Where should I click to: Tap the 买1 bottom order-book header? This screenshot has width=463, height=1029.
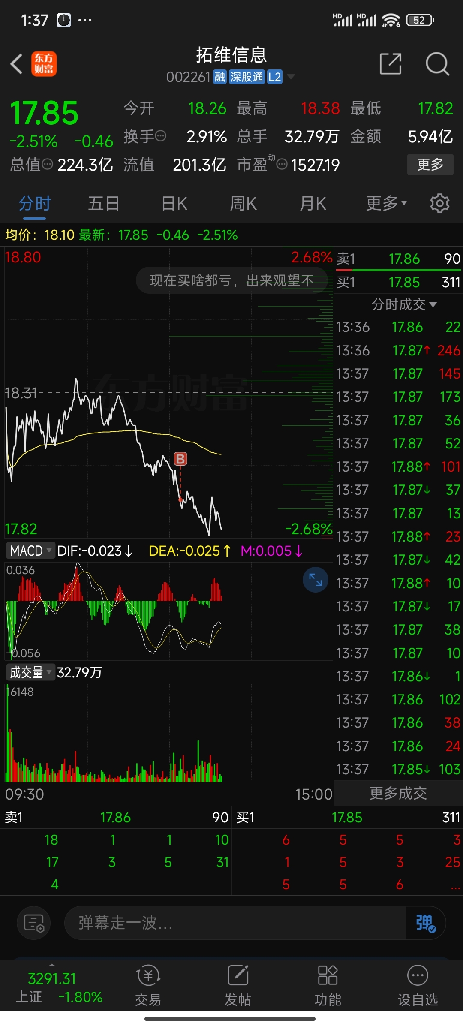point(348,817)
